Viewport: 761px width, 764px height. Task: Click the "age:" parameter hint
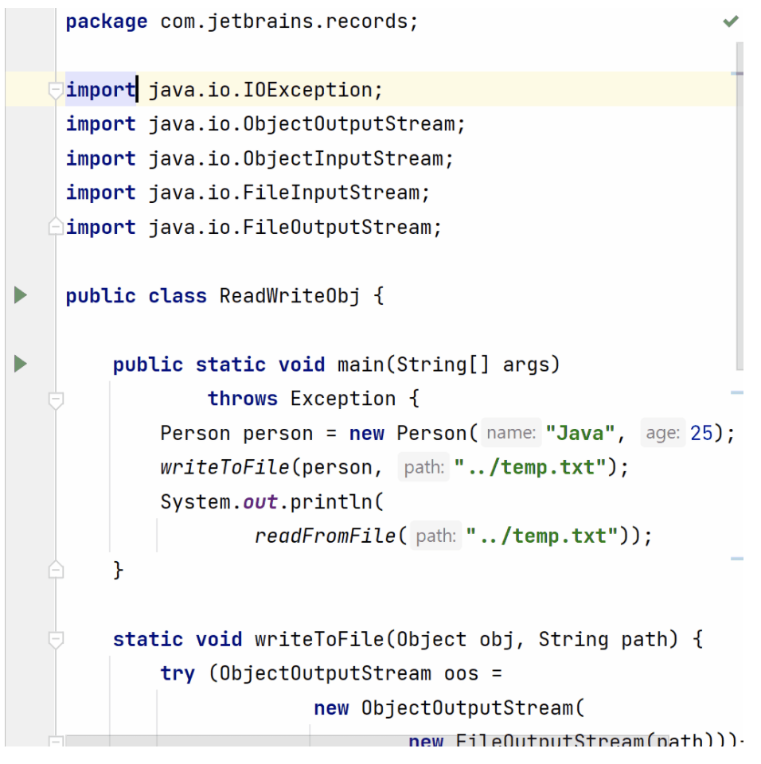pyautogui.click(x=662, y=434)
